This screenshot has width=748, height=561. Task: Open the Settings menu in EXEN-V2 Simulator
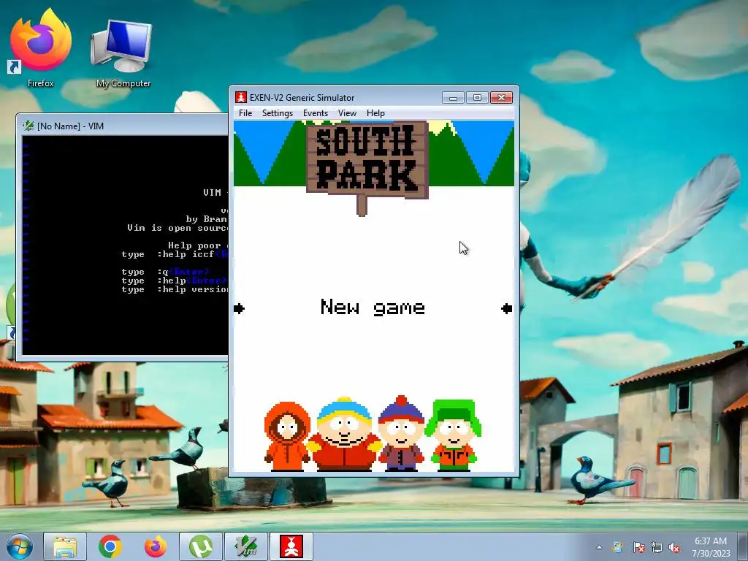(x=277, y=113)
